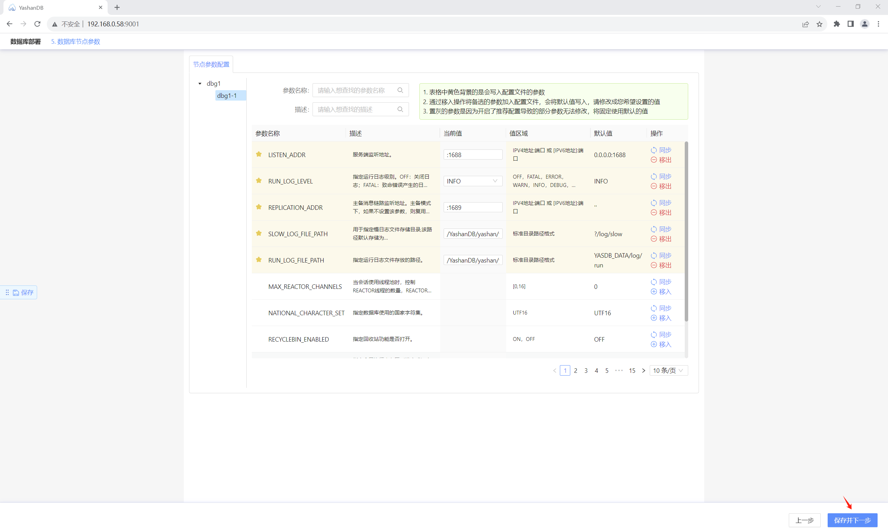Collapse the dbg1 tree node
This screenshot has height=532, width=888.
(x=200, y=84)
